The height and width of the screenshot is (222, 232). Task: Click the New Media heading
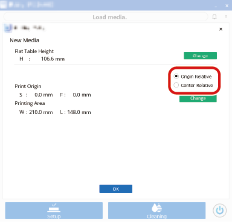pyautogui.click(x=24, y=40)
